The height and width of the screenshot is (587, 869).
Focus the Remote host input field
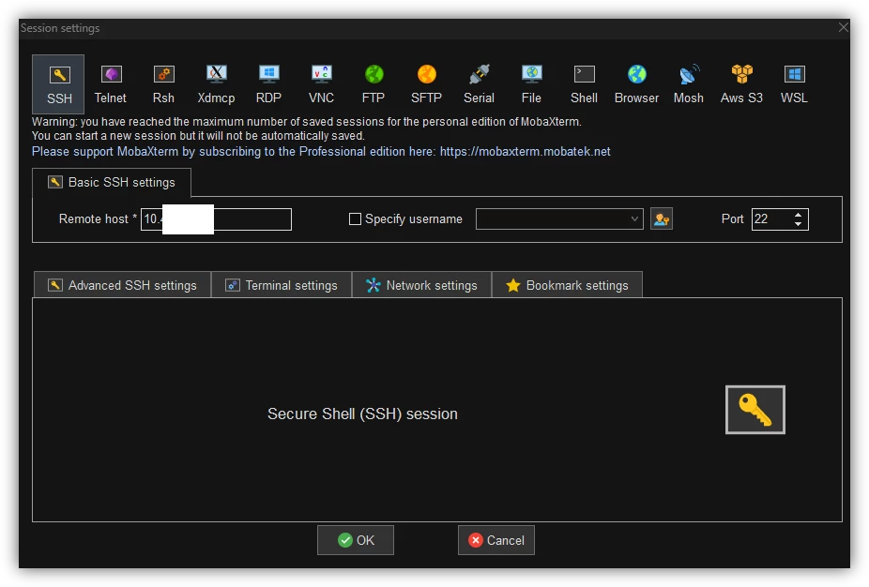pyautogui.click(x=216, y=219)
